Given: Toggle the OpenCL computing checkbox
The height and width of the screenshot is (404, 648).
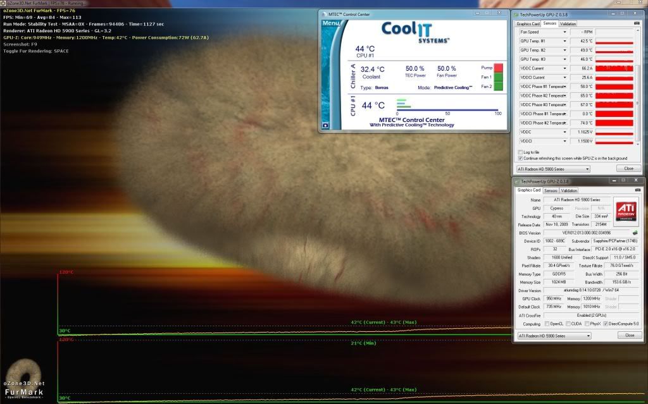Looking at the screenshot, I should click(547, 324).
